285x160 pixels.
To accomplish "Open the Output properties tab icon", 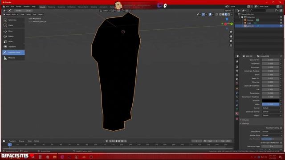I will (x=237, y=71).
